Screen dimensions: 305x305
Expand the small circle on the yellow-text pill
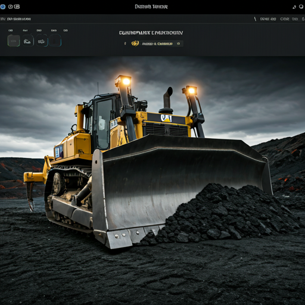[x=178, y=43]
